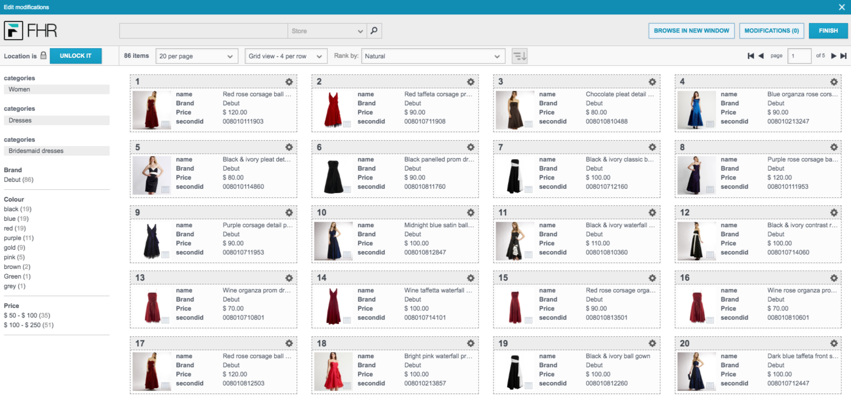The image size is (851, 395).
Task: Open gear settings for product 19
Action: [652, 343]
